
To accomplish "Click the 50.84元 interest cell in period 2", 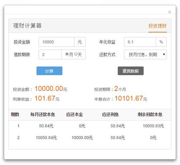I will pyautogui.click(x=118, y=138).
